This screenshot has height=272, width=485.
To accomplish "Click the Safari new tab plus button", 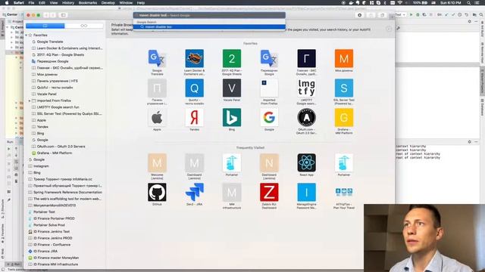I will [392, 17].
